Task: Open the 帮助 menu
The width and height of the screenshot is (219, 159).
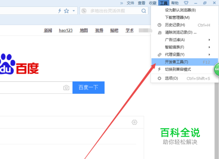Action: [x=175, y=3]
